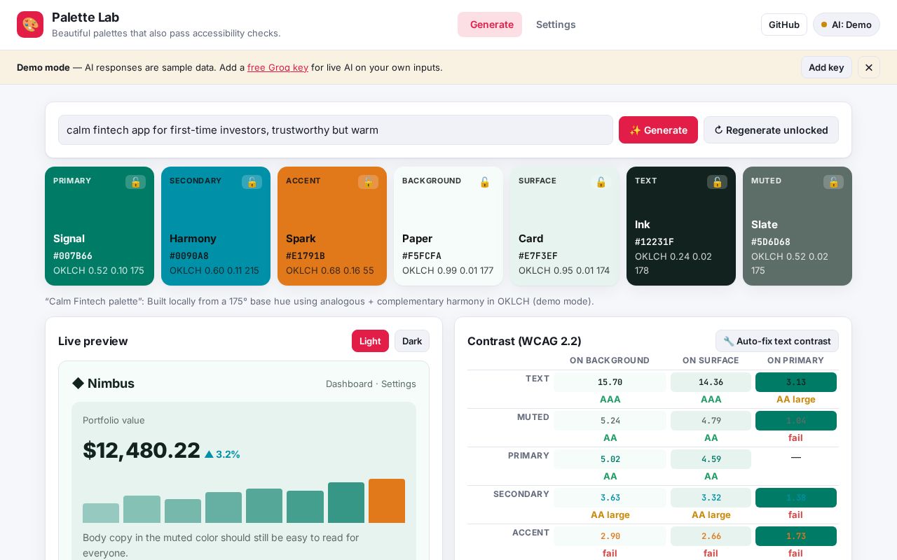Click into the palette prompt input field
Viewport: 897px width, 560px height.
pyautogui.click(x=336, y=130)
